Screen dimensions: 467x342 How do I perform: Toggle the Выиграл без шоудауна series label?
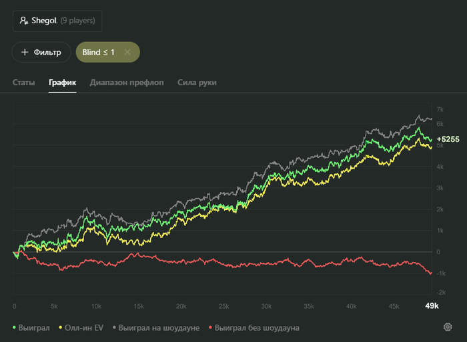pos(258,327)
